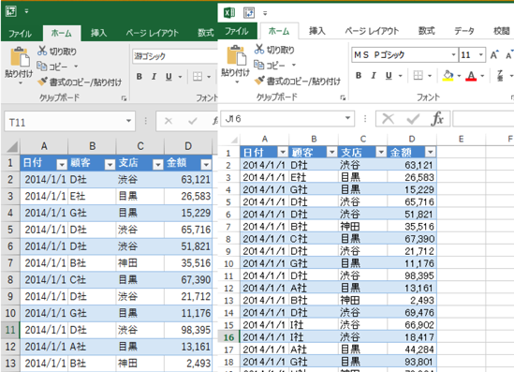Screen dimensions: 514x372
Task: Open 挿入 tab in right window
Action: 317,31
